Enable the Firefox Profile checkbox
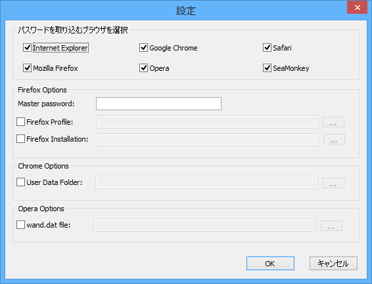 20,122
